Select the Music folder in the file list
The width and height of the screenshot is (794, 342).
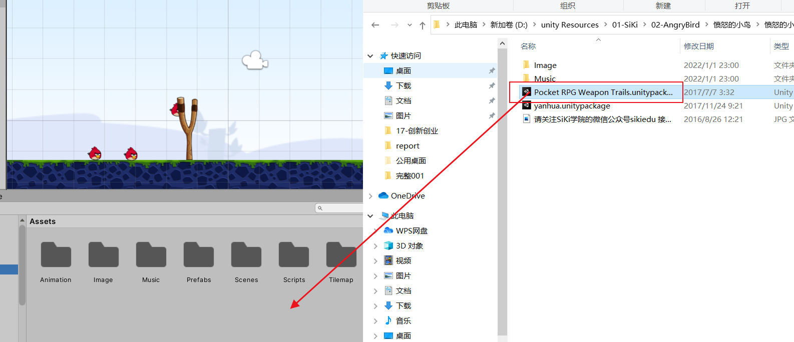(x=545, y=79)
